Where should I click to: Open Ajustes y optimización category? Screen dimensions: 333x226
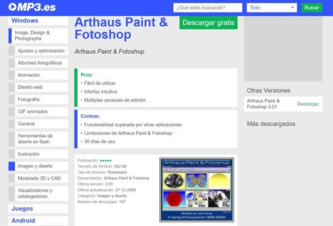(38, 51)
